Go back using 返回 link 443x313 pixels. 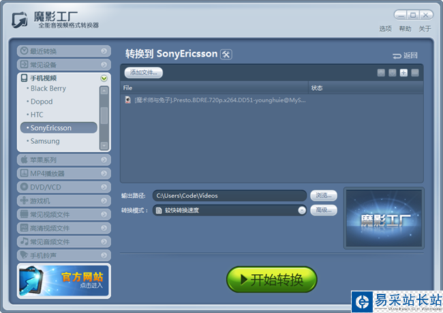pos(405,55)
